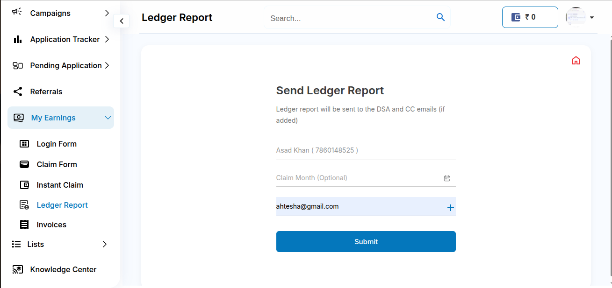Collapse the My Earnings section

click(108, 118)
